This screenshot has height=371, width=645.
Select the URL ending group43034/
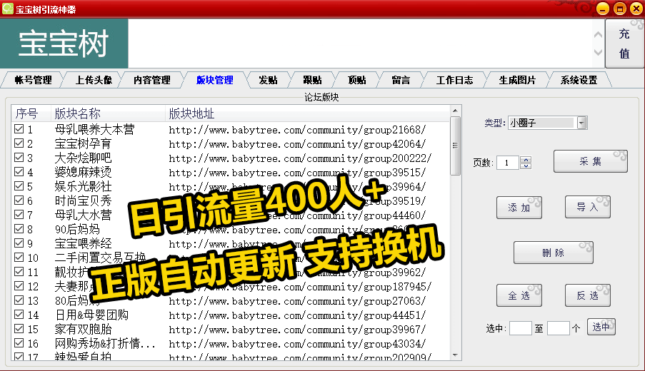297,344
